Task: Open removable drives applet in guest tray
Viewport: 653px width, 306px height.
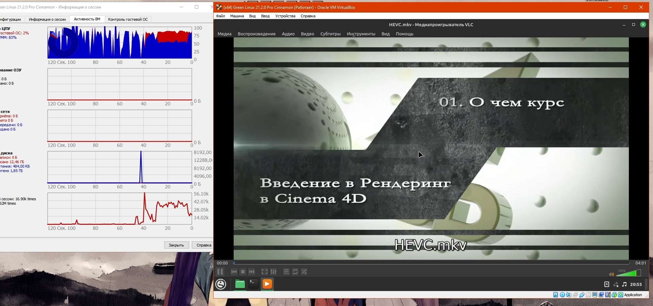Action: (607, 284)
